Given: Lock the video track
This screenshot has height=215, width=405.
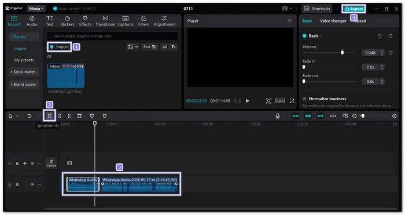Looking at the screenshot, I should [x=17, y=163].
